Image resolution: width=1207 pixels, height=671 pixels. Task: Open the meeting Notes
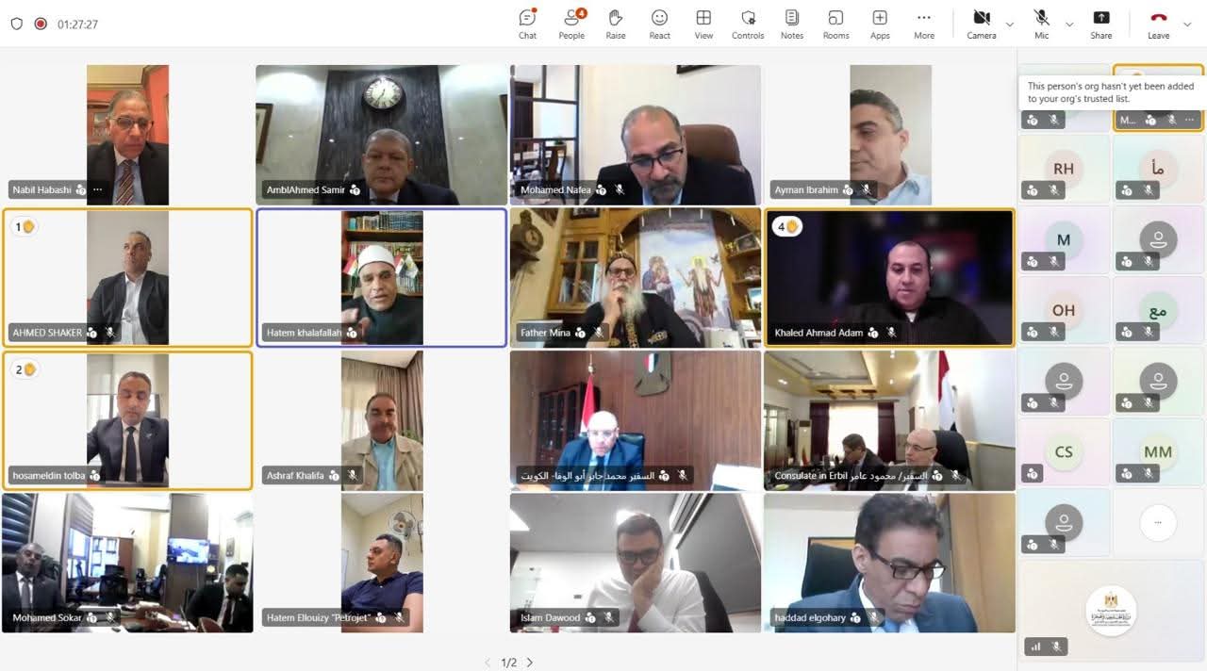[x=792, y=24]
